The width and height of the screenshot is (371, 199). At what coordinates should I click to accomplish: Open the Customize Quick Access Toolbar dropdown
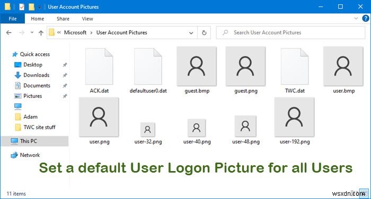pos(39,7)
